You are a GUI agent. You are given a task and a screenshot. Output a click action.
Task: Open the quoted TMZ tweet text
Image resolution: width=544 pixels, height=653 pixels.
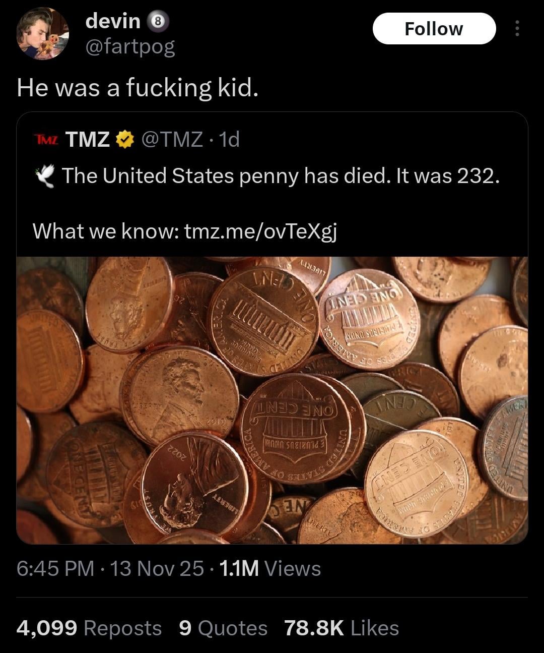tap(281, 176)
